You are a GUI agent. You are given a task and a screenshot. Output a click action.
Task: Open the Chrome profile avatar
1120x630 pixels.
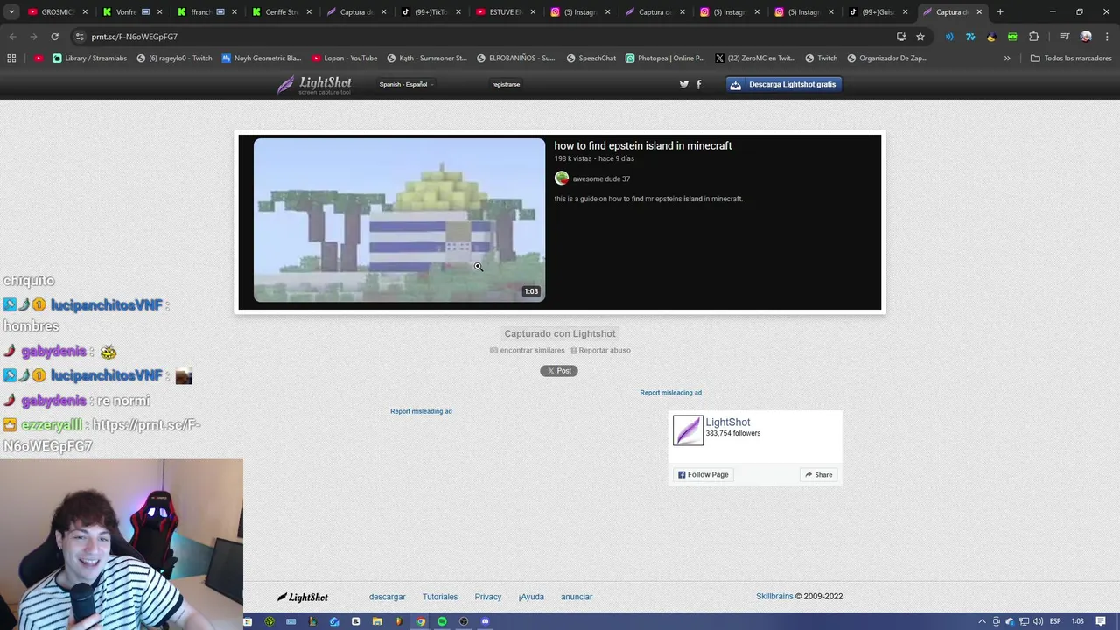[1086, 37]
